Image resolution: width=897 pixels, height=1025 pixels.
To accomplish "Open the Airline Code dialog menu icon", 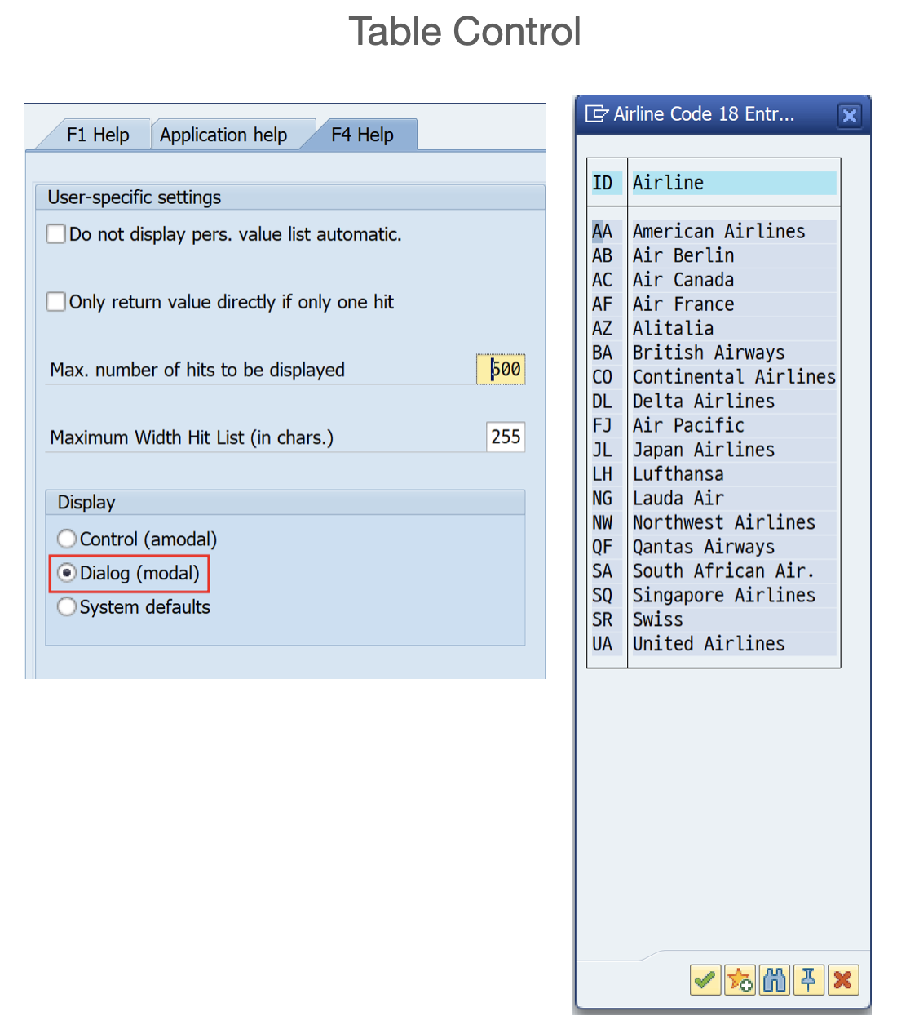I will (597, 114).
